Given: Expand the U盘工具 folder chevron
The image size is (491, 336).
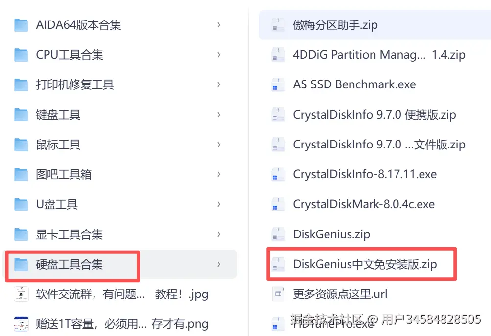Looking at the screenshot, I should pyautogui.click(x=218, y=204).
